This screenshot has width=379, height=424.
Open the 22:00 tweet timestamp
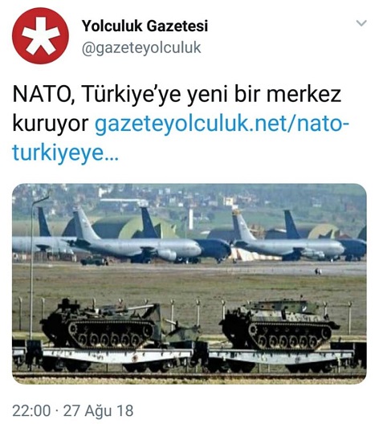[31, 411]
